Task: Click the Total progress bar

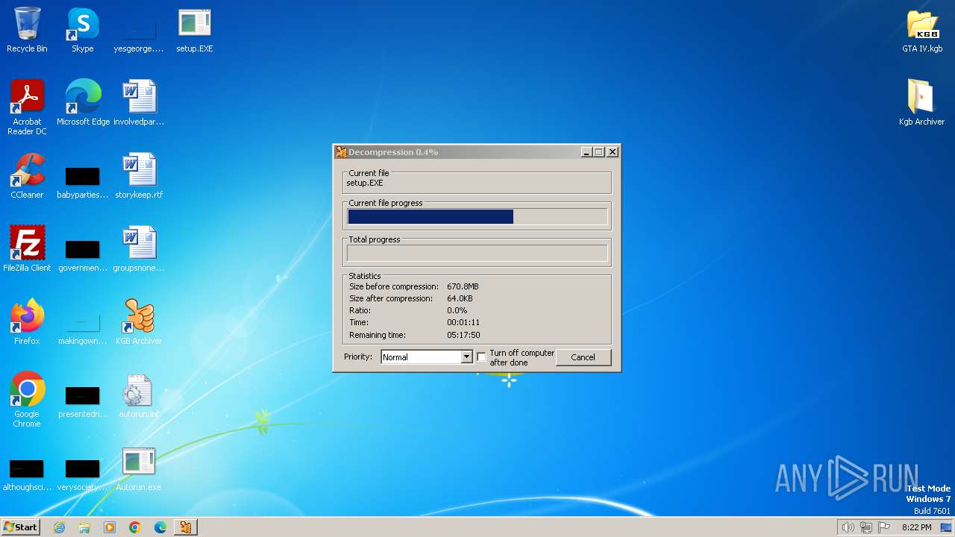Action: coord(477,254)
